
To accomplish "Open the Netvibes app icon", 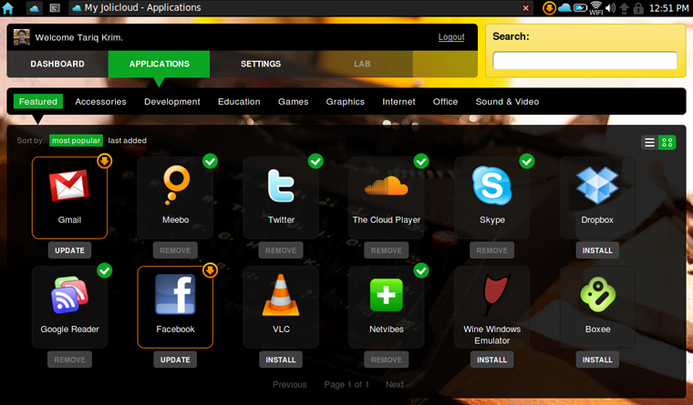I will (387, 295).
